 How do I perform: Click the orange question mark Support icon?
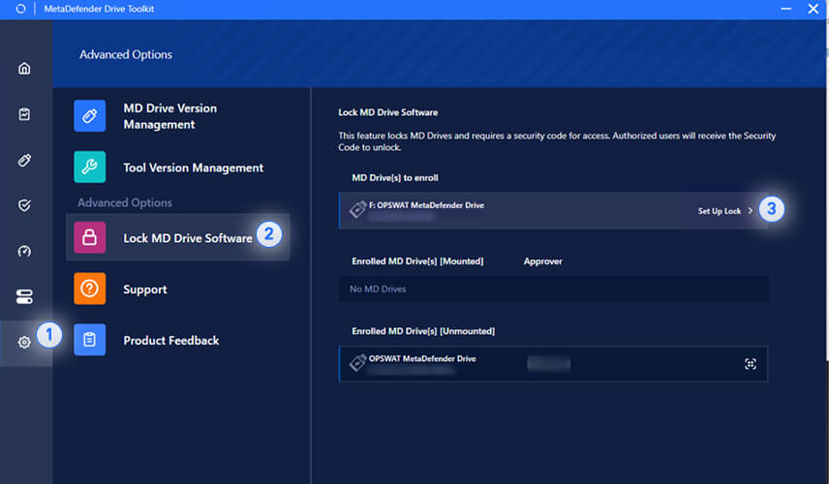(x=90, y=288)
